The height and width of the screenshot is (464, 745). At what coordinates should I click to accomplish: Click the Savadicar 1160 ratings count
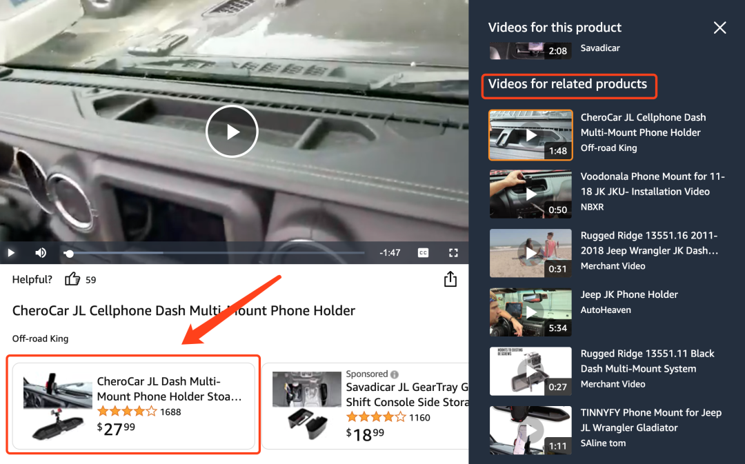pyautogui.click(x=419, y=417)
